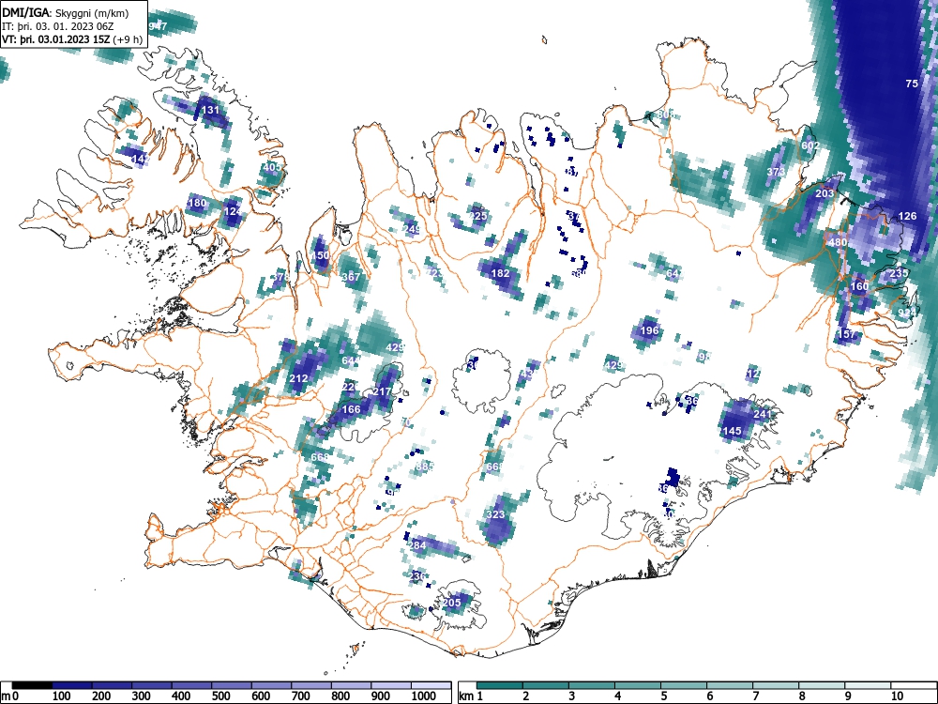Click the '7' label in the km legend

(x=756, y=696)
